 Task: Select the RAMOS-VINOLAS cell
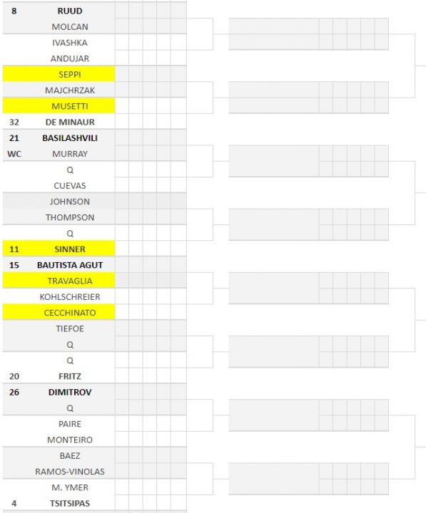pyautogui.click(x=70, y=472)
